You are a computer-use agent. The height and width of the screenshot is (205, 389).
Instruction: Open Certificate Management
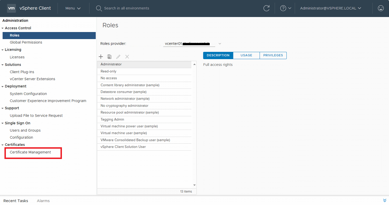coord(30,152)
